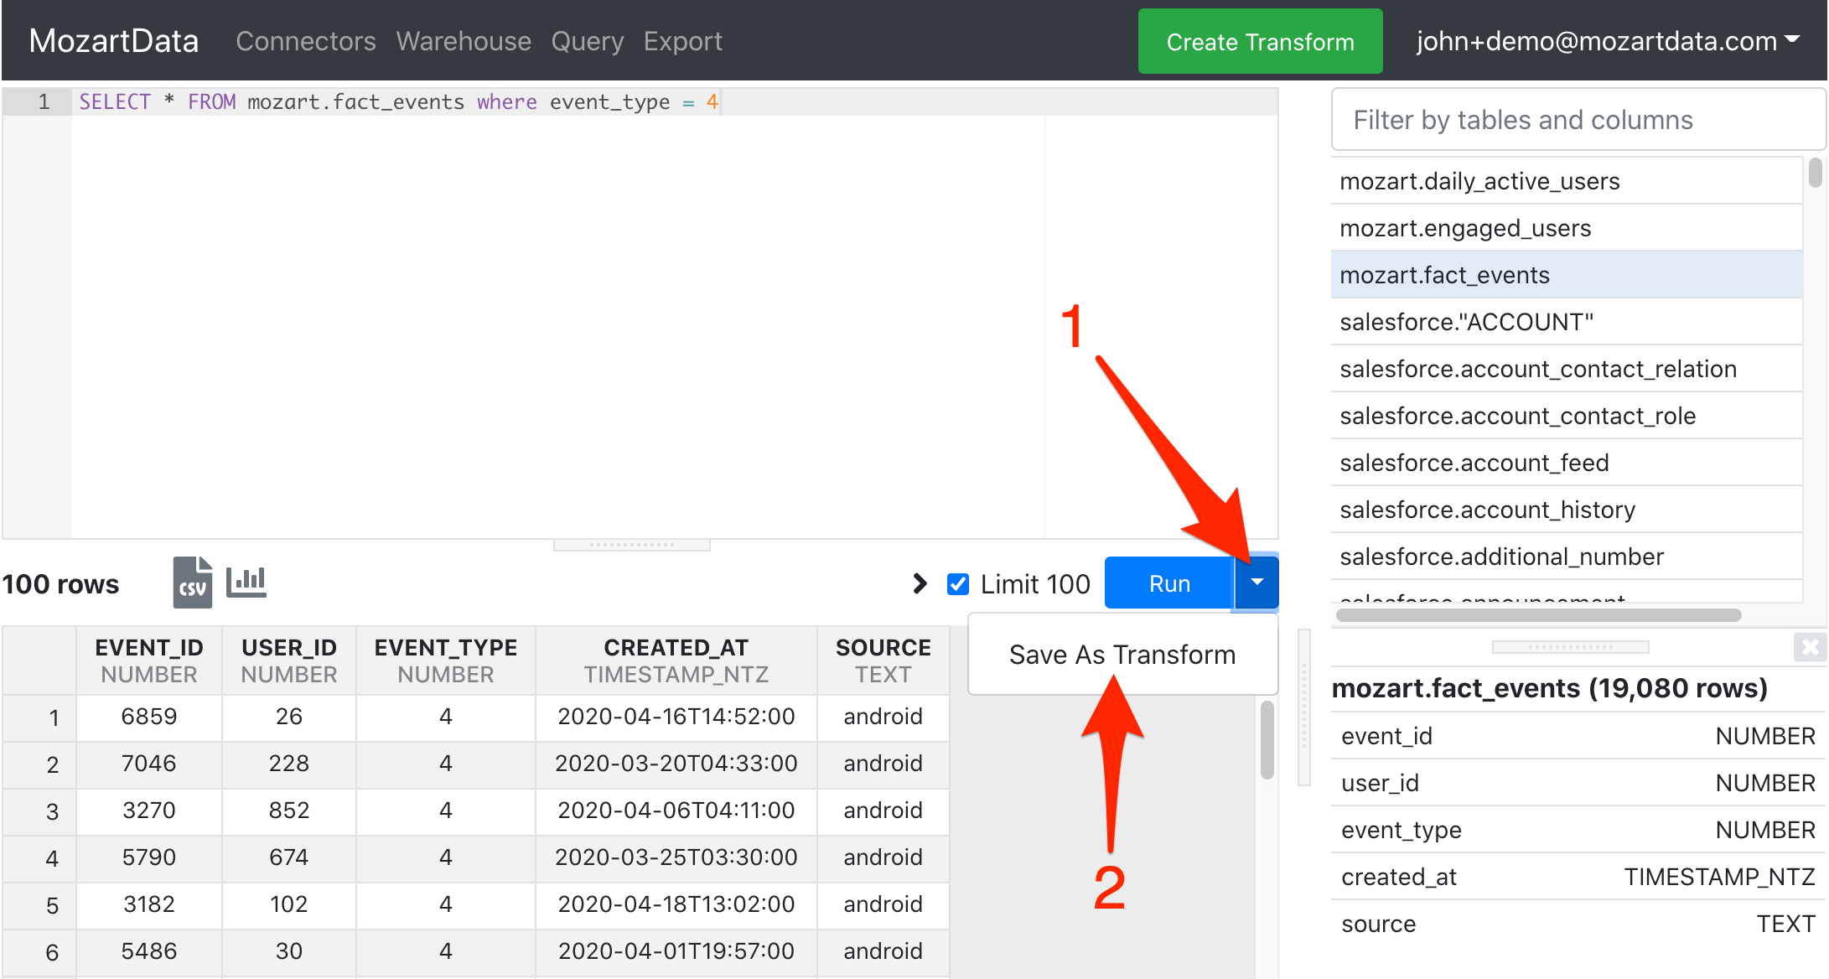Click the horizontal scrollbar under the table list
1829x979 pixels.
coord(1538,615)
